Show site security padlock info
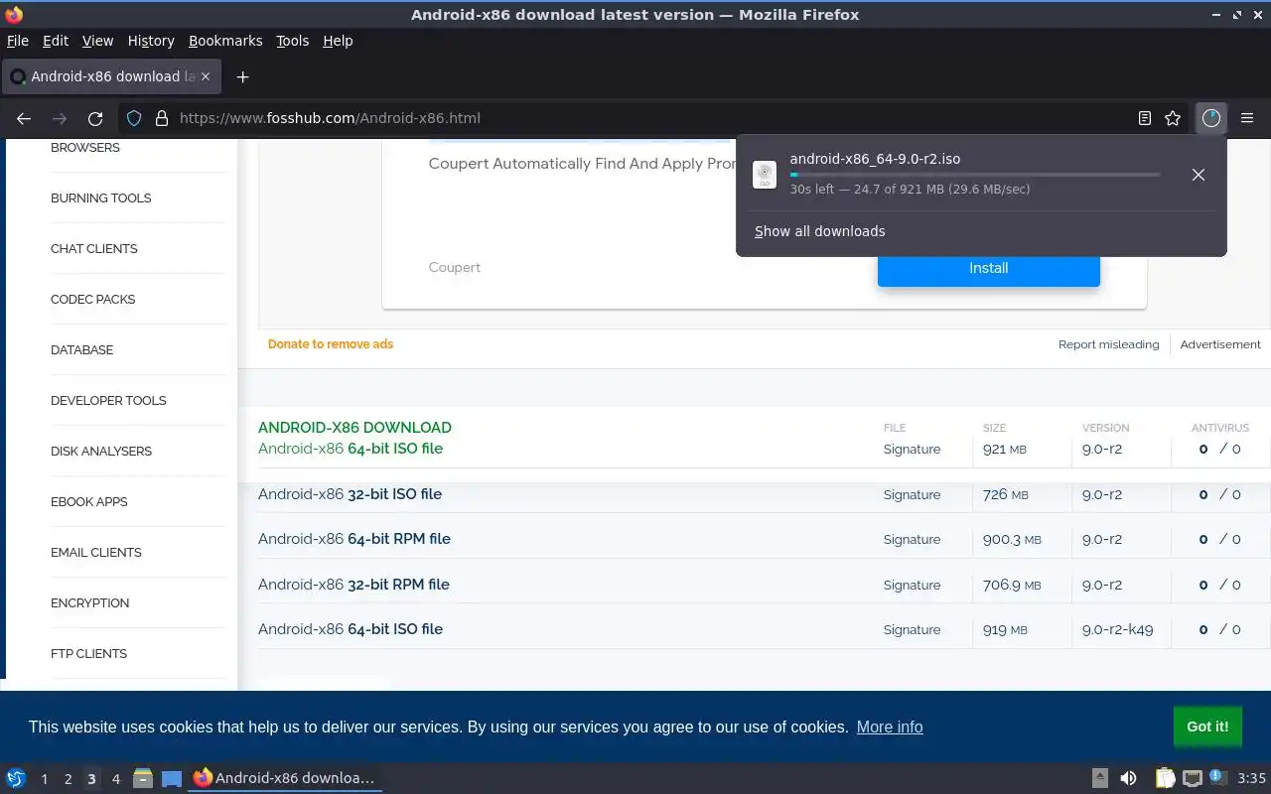The height and width of the screenshot is (794, 1271). [x=162, y=118]
